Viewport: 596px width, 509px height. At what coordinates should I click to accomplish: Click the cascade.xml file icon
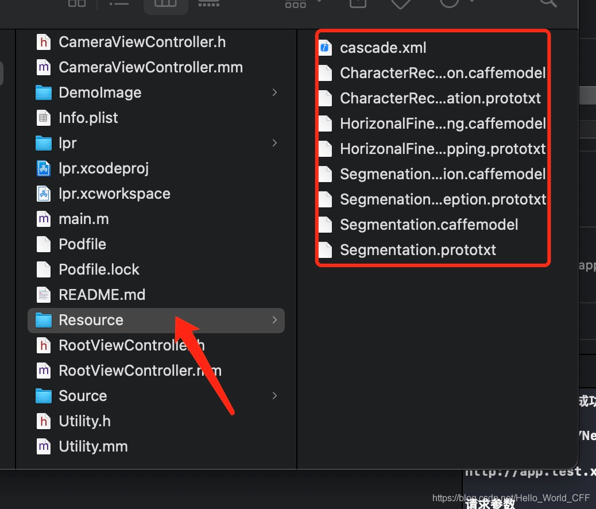tap(325, 48)
